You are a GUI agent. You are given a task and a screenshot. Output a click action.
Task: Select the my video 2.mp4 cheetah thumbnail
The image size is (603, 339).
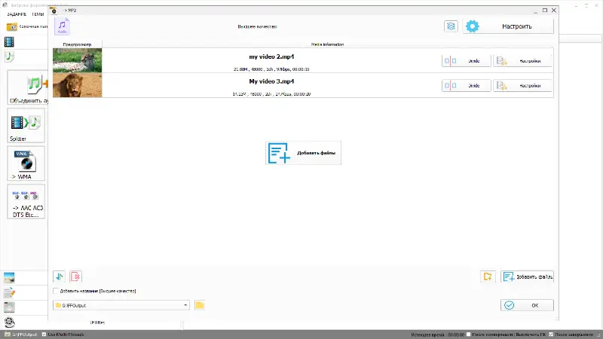tap(78, 60)
